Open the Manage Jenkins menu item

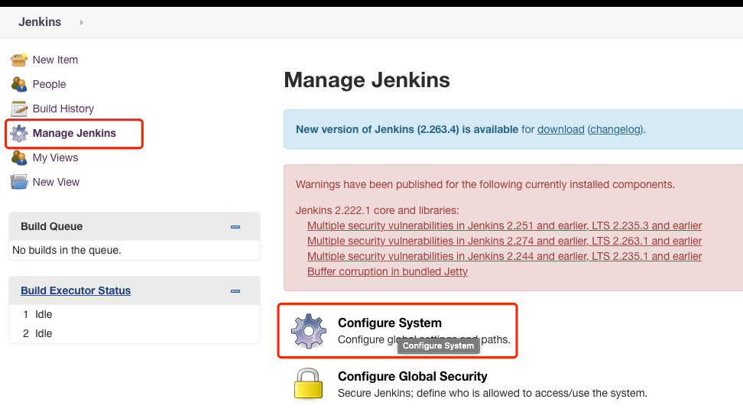[x=74, y=133]
